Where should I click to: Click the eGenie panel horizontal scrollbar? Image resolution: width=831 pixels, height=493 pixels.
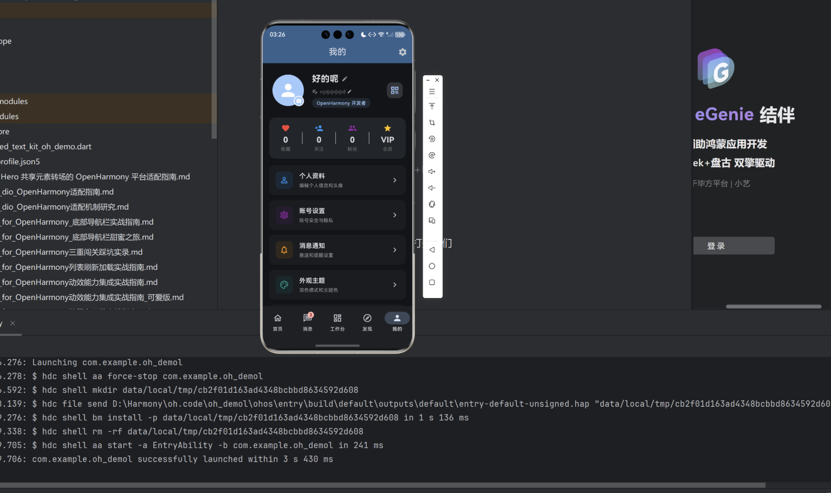774,307
